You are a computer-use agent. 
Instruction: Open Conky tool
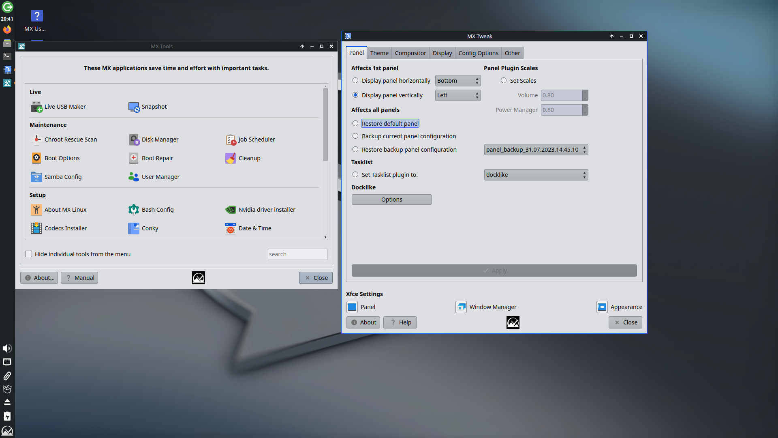(143, 228)
